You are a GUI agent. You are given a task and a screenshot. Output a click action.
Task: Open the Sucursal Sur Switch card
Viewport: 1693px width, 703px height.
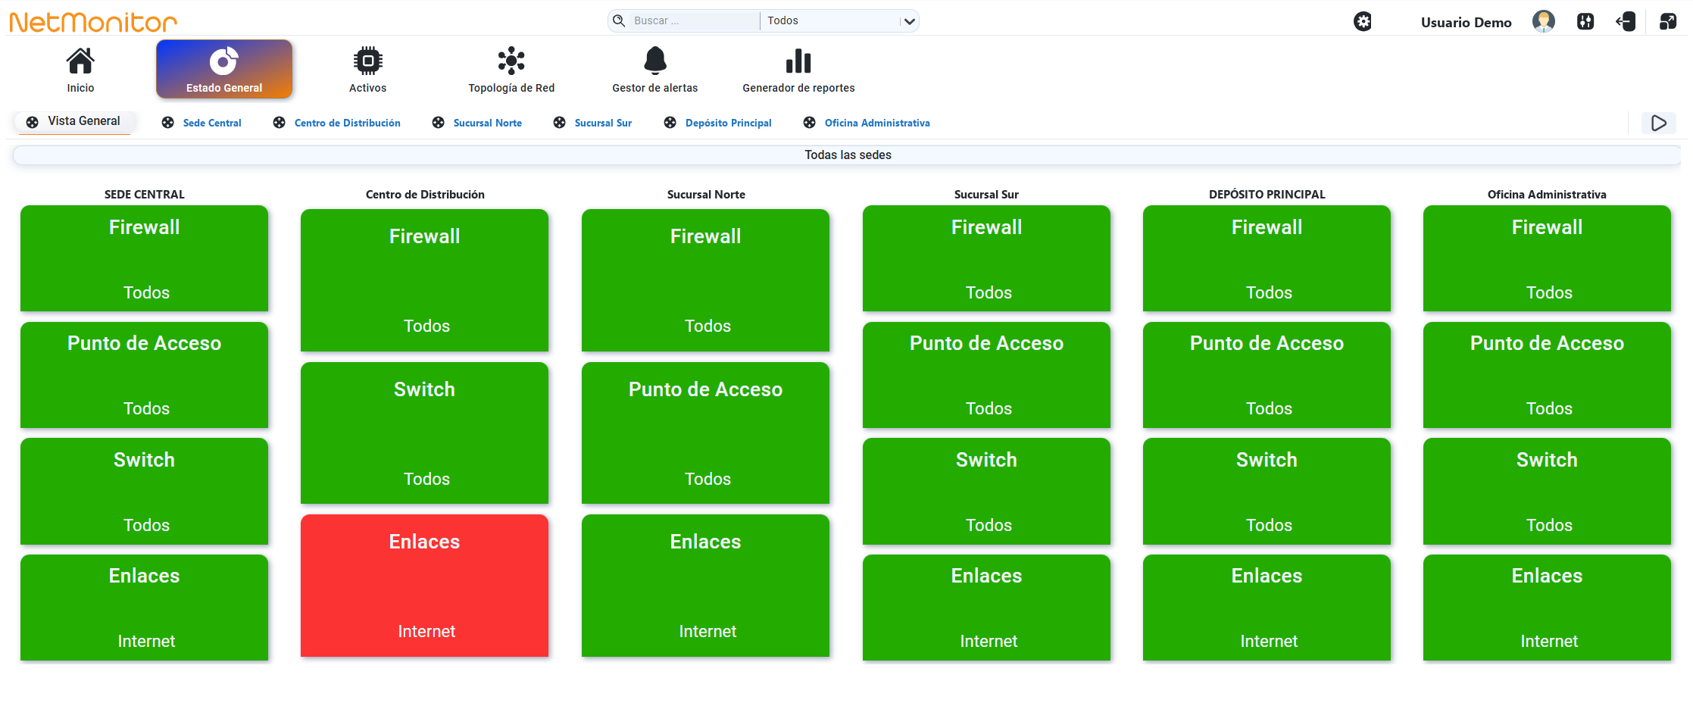click(x=986, y=491)
